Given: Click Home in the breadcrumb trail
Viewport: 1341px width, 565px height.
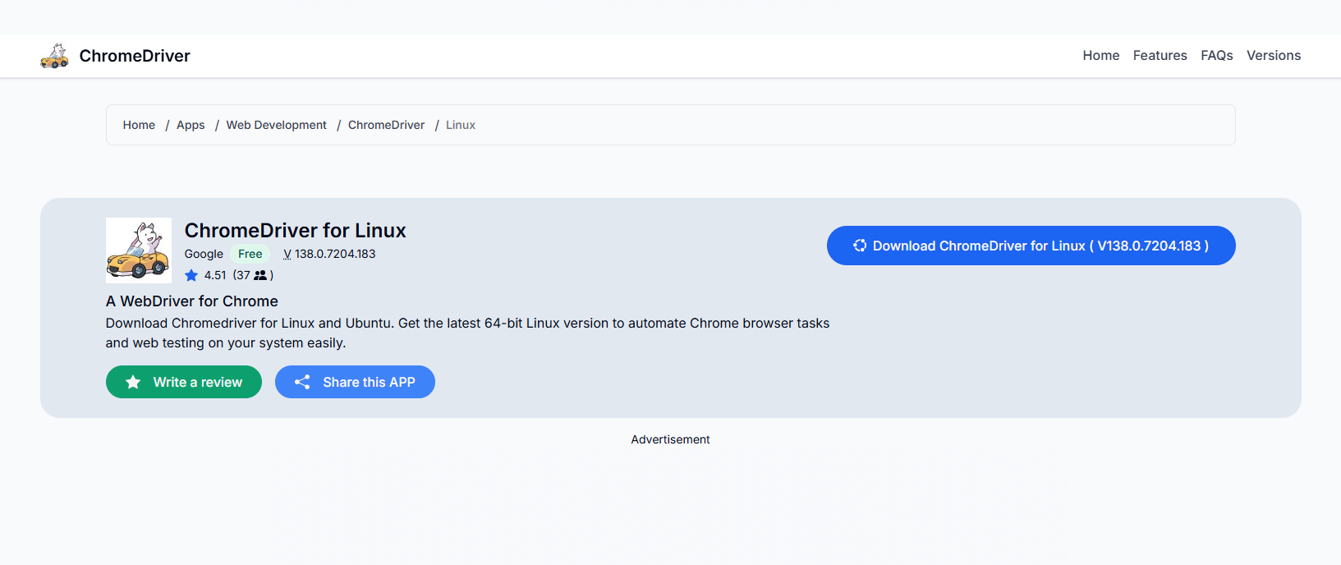Looking at the screenshot, I should pos(139,125).
